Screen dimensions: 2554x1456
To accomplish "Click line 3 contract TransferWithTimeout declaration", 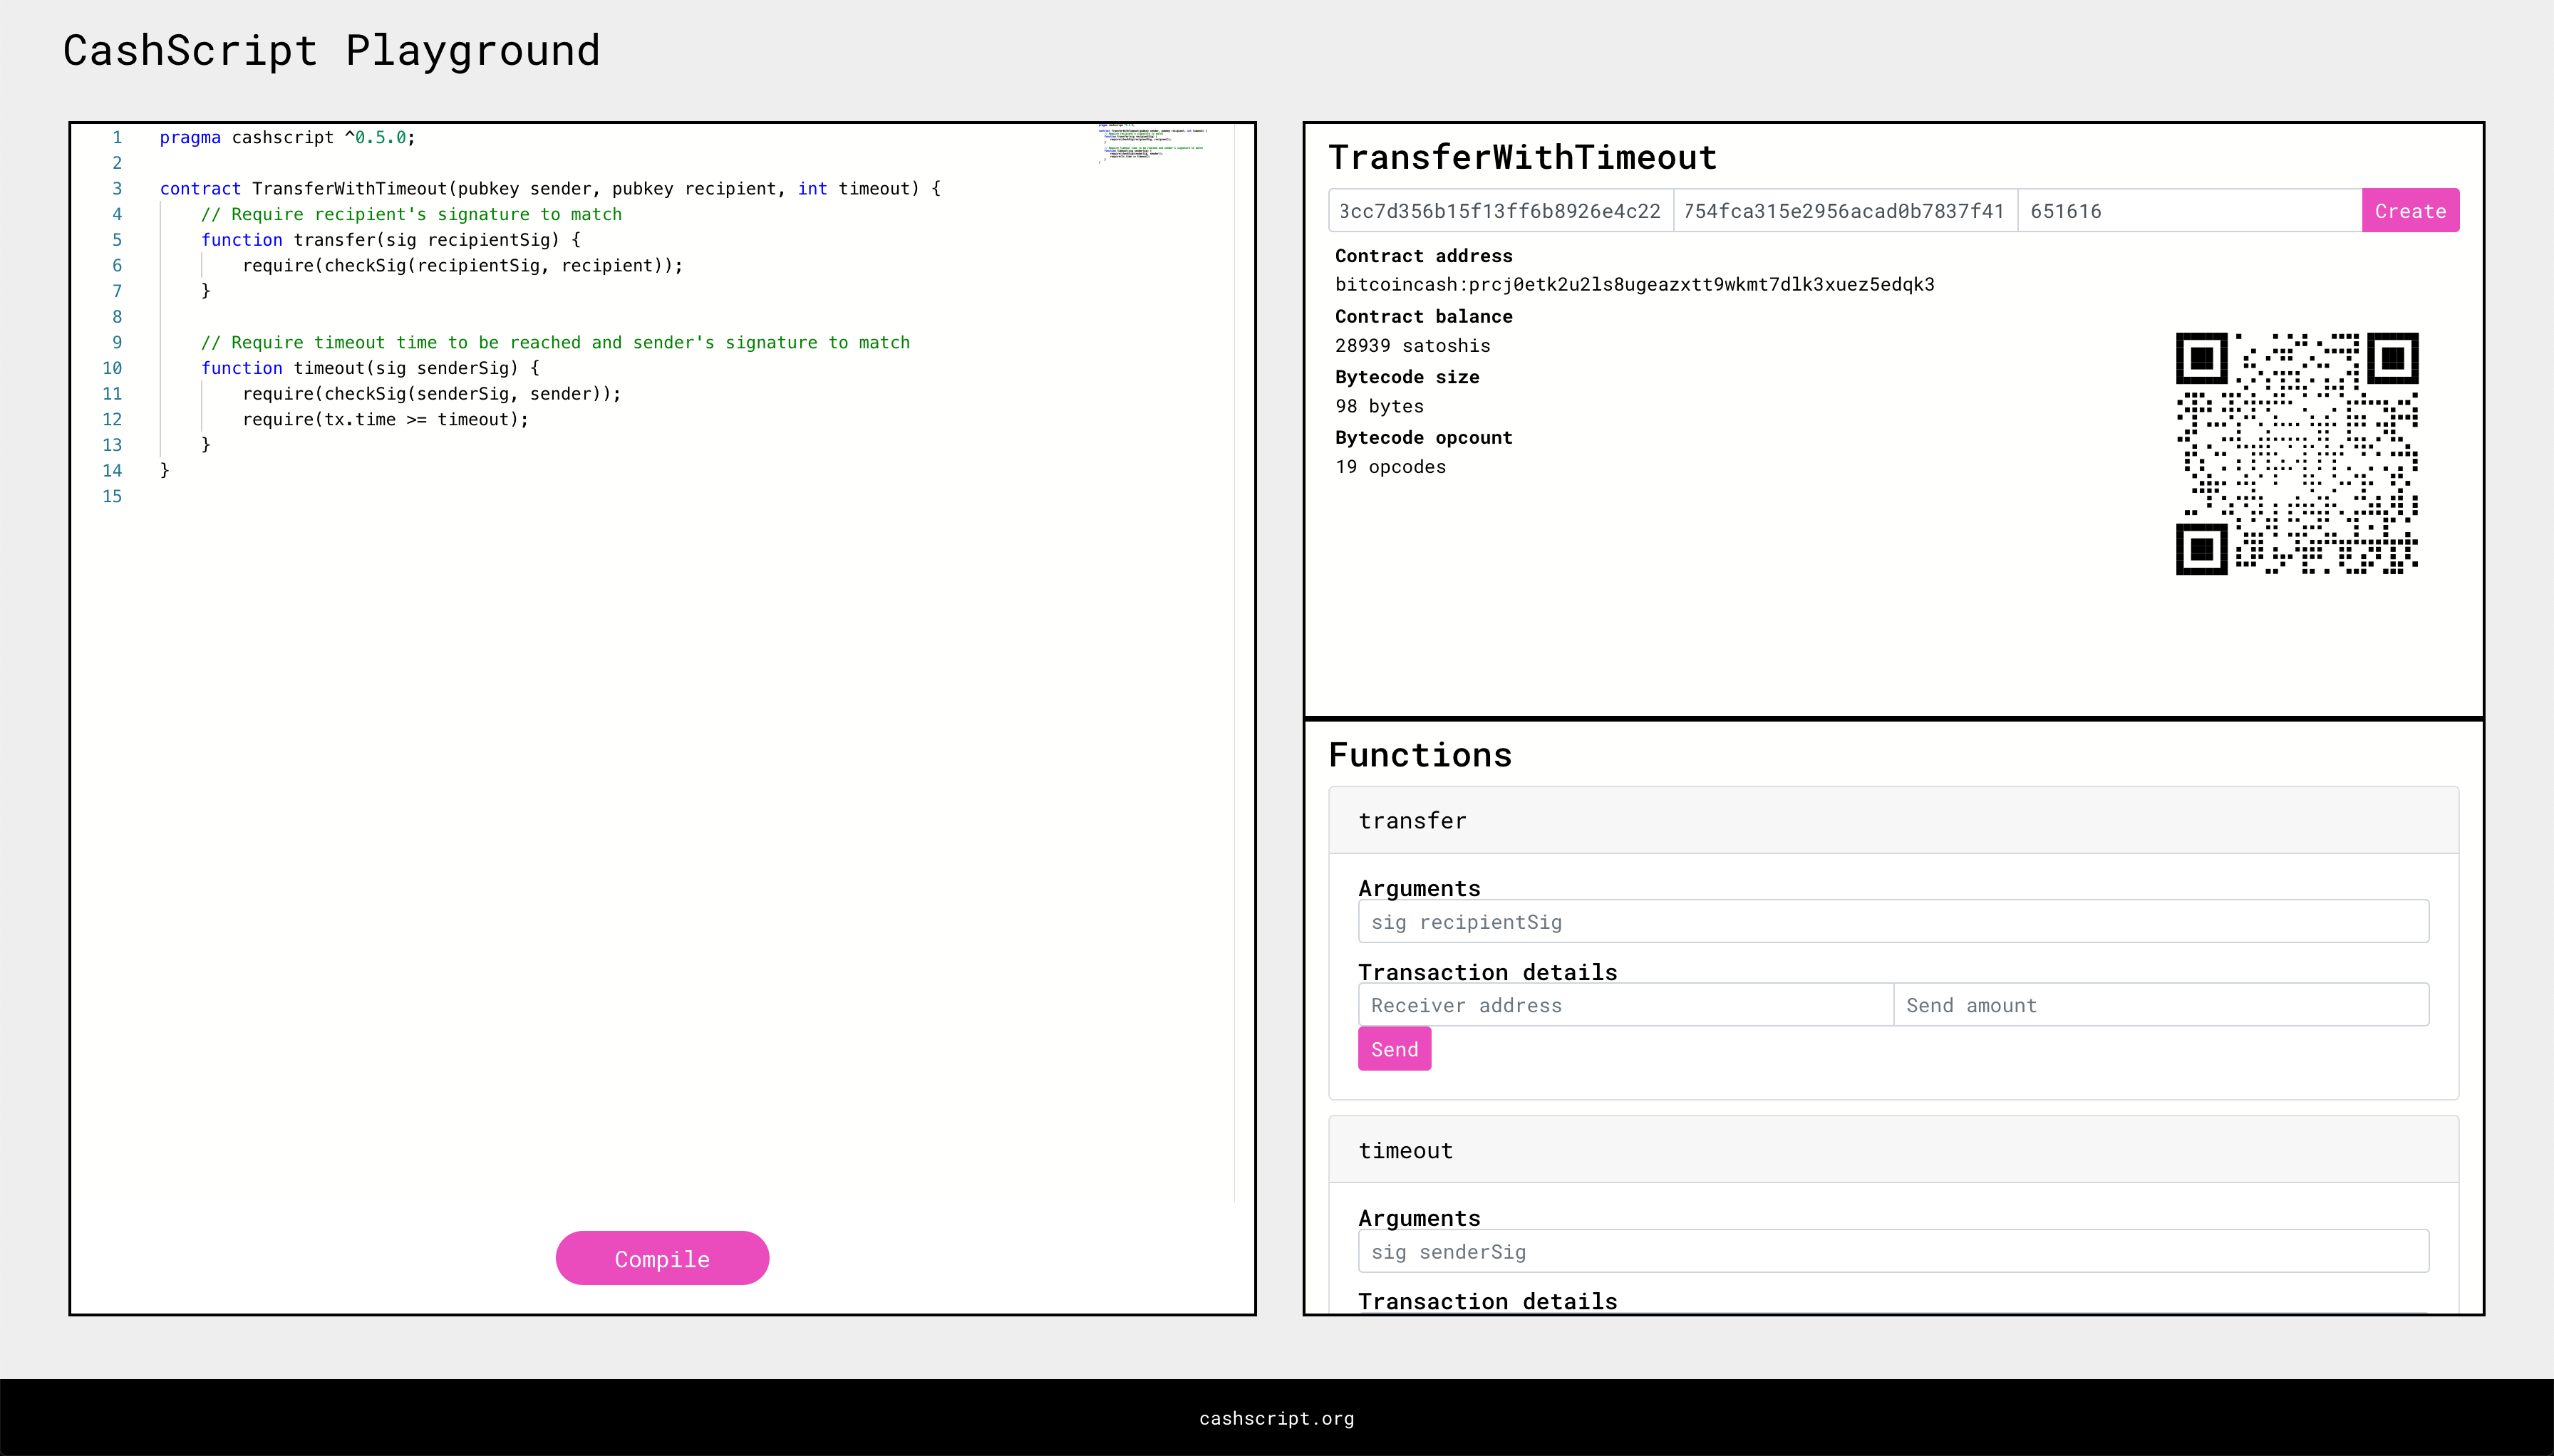I will (550, 188).
